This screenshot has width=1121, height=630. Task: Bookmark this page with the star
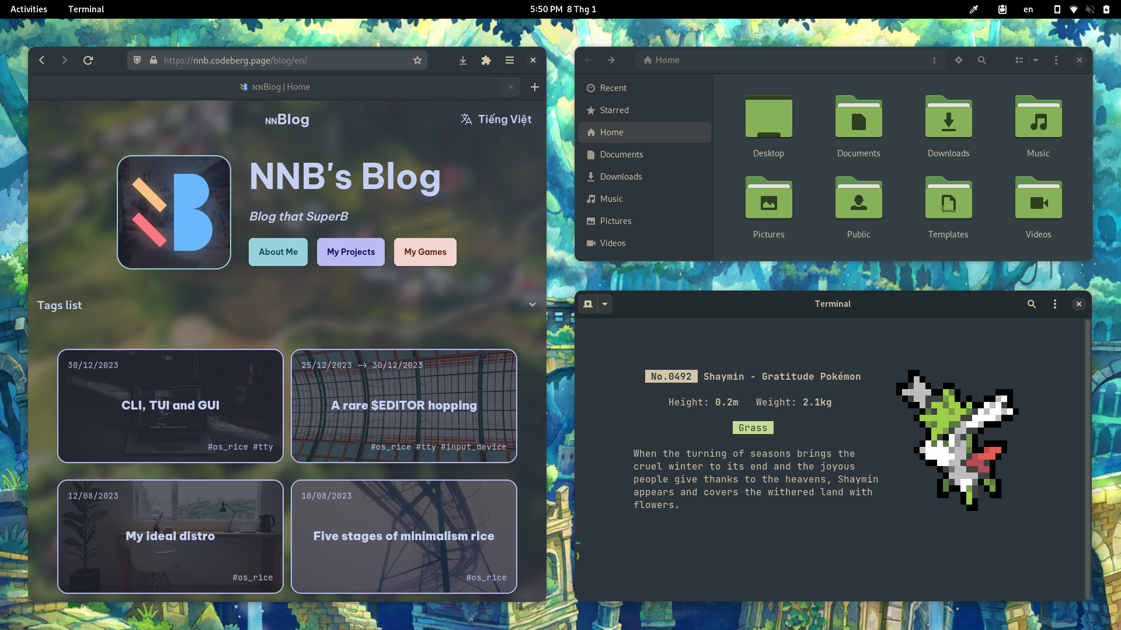click(x=417, y=60)
